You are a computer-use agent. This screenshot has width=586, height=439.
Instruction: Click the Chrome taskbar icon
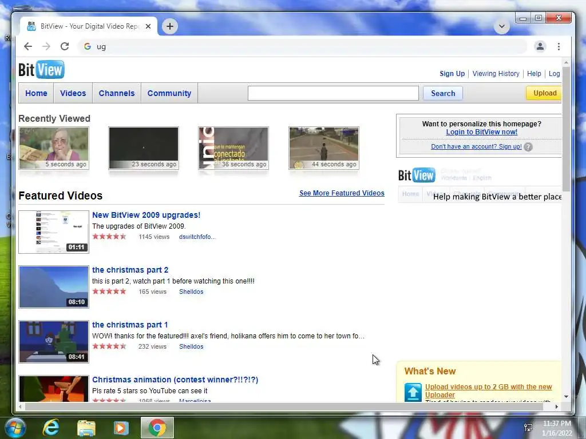157,428
